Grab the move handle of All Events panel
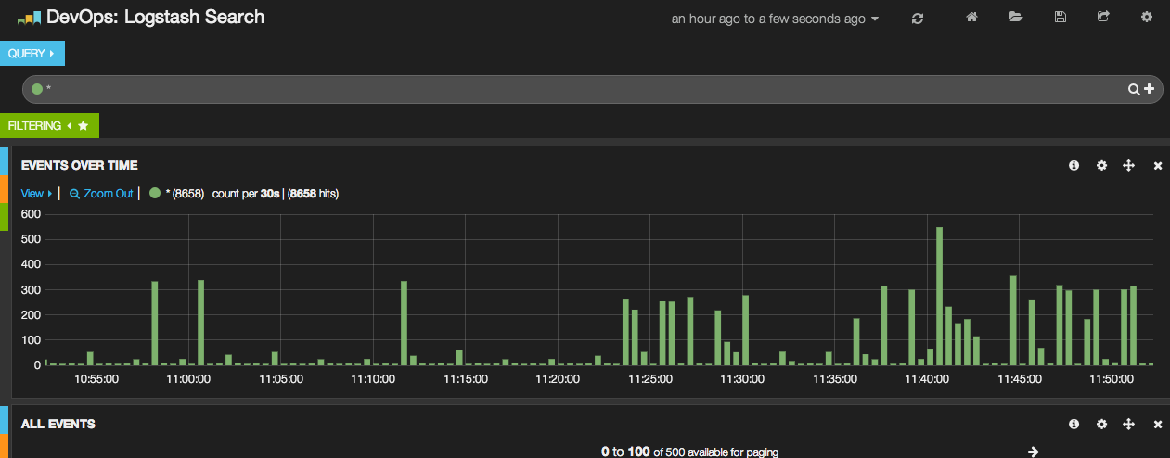The width and height of the screenshot is (1170, 458). 1129,424
